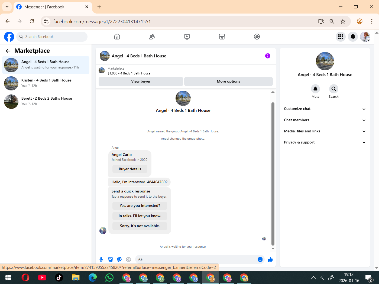The width and height of the screenshot is (379, 284).
Task: Toggle conversation information purple icon
Action: point(268,56)
